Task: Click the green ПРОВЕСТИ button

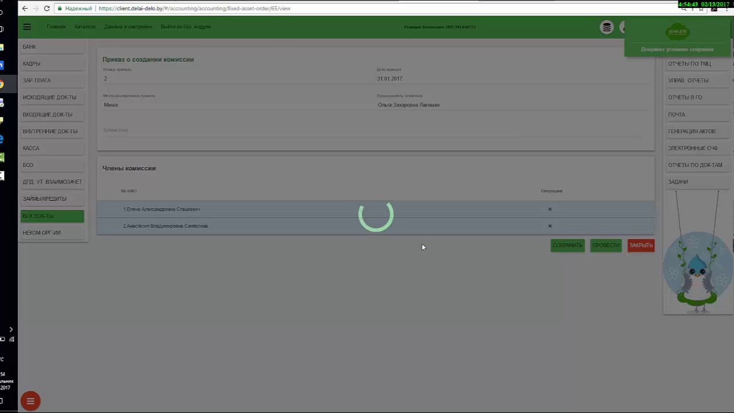Action: pyautogui.click(x=606, y=246)
